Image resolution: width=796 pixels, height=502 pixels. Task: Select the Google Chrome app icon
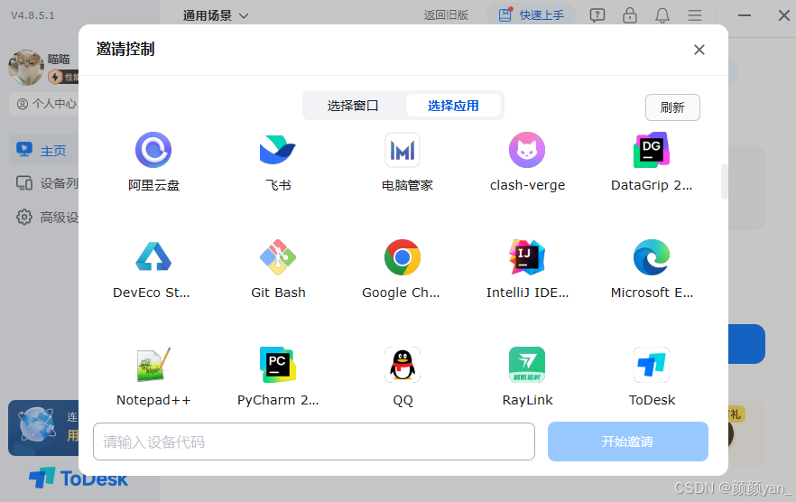click(x=403, y=257)
